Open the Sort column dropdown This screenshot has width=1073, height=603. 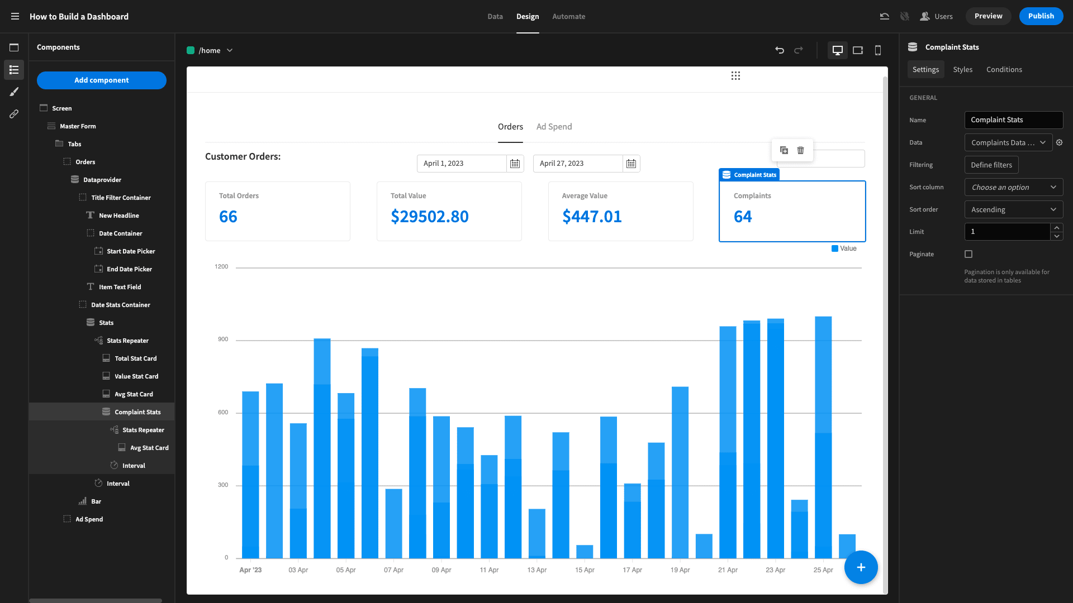1013,187
